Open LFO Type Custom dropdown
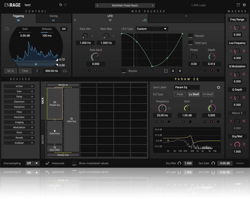 pyautogui.click(x=152, y=29)
